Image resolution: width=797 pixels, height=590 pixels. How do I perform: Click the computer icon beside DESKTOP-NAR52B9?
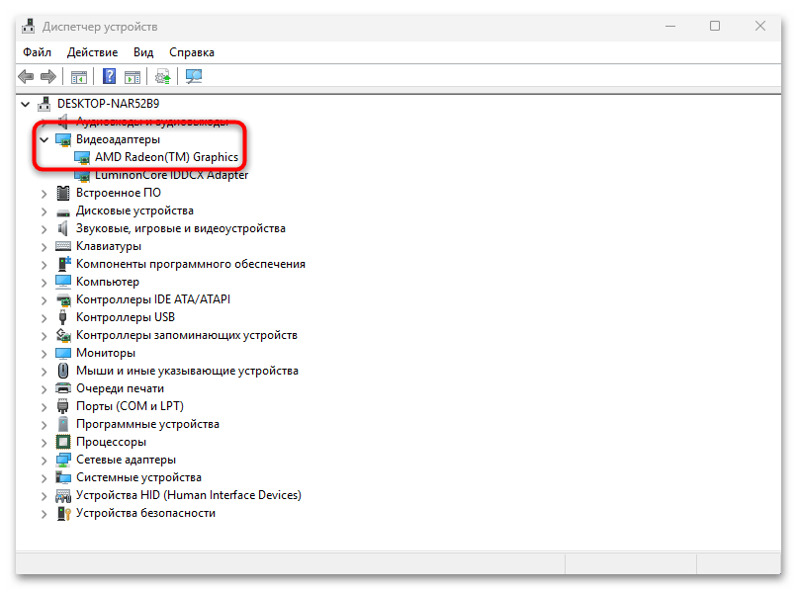coord(43,103)
